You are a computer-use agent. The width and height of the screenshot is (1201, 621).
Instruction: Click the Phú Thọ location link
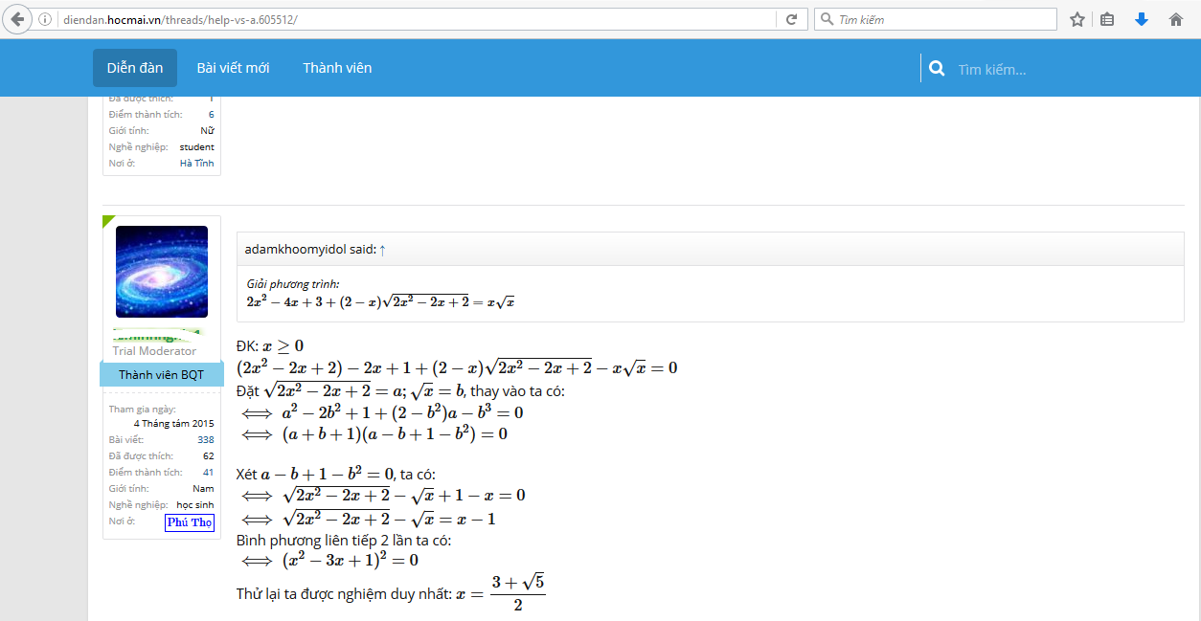coord(190,522)
